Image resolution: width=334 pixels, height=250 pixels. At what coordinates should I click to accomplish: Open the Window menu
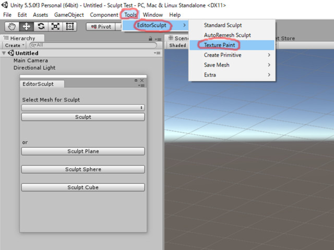[x=153, y=15]
